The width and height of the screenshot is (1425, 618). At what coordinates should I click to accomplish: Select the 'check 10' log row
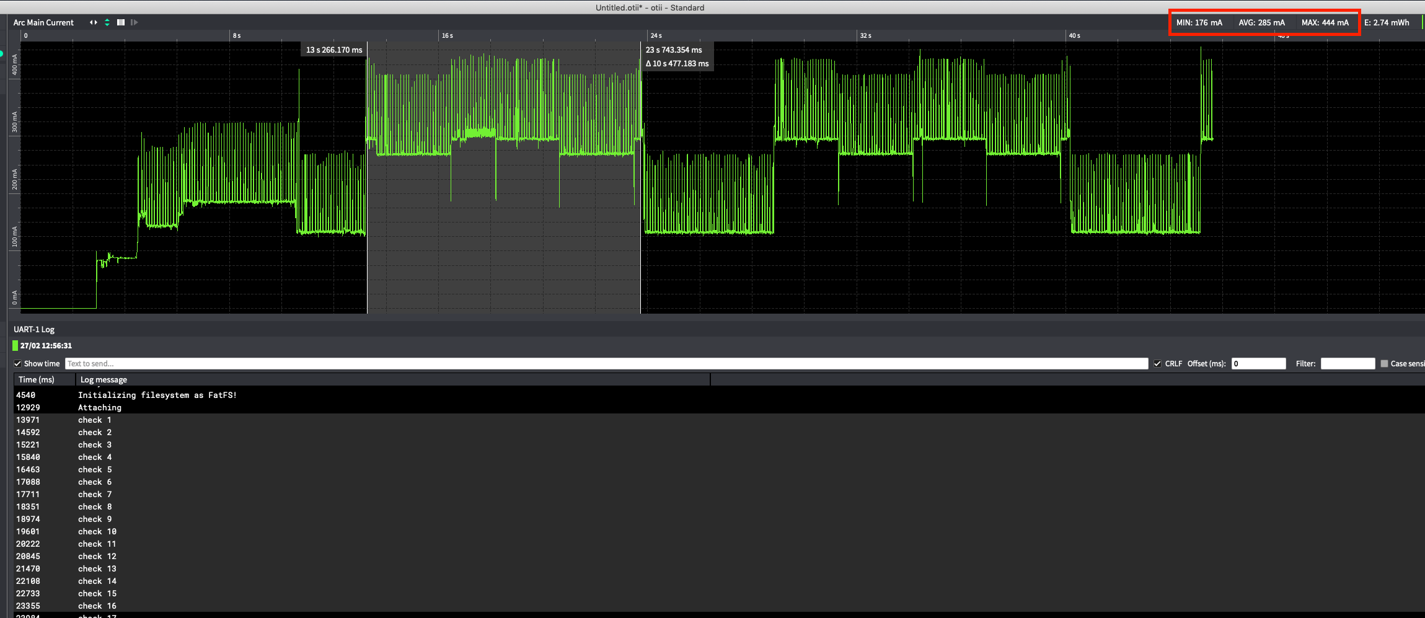[719, 531]
